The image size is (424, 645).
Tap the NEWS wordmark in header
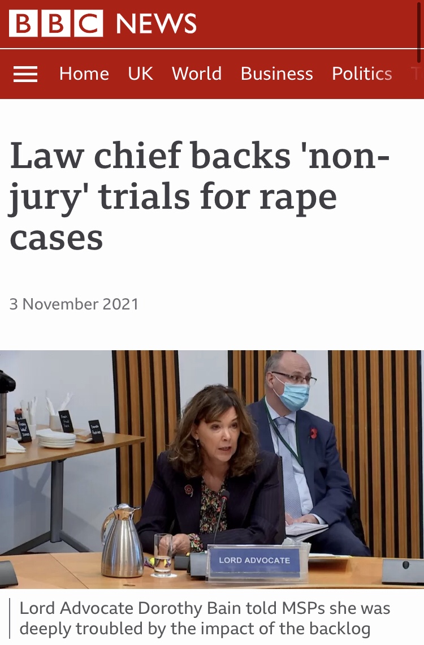tap(157, 23)
